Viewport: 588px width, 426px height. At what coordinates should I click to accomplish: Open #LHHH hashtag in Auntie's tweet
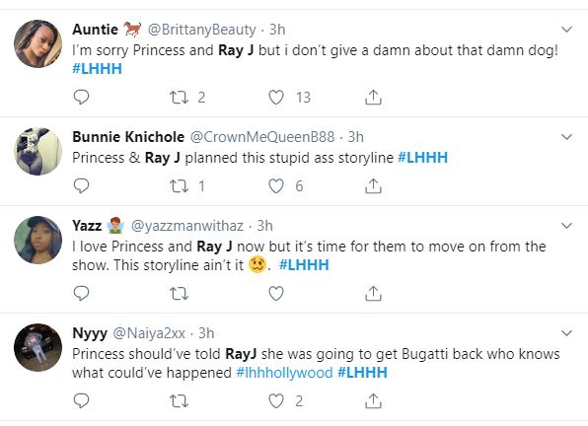tap(97, 69)
